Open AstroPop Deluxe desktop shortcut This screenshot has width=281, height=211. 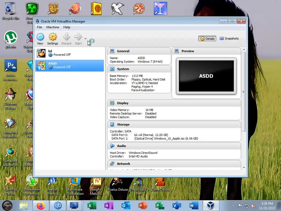tap(10, 185)
